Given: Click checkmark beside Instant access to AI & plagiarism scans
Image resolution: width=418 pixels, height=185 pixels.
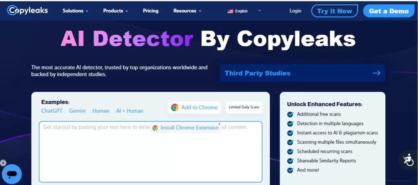Looking at the screenshot, I should [x=290, y=133].
